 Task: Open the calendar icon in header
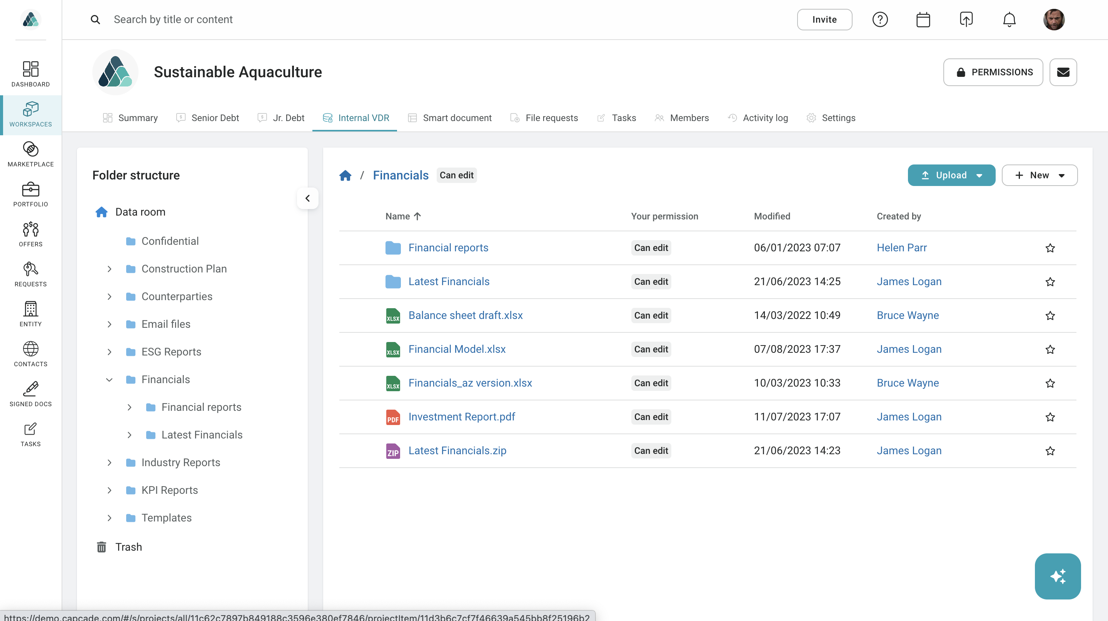click(x=923, y=20)
